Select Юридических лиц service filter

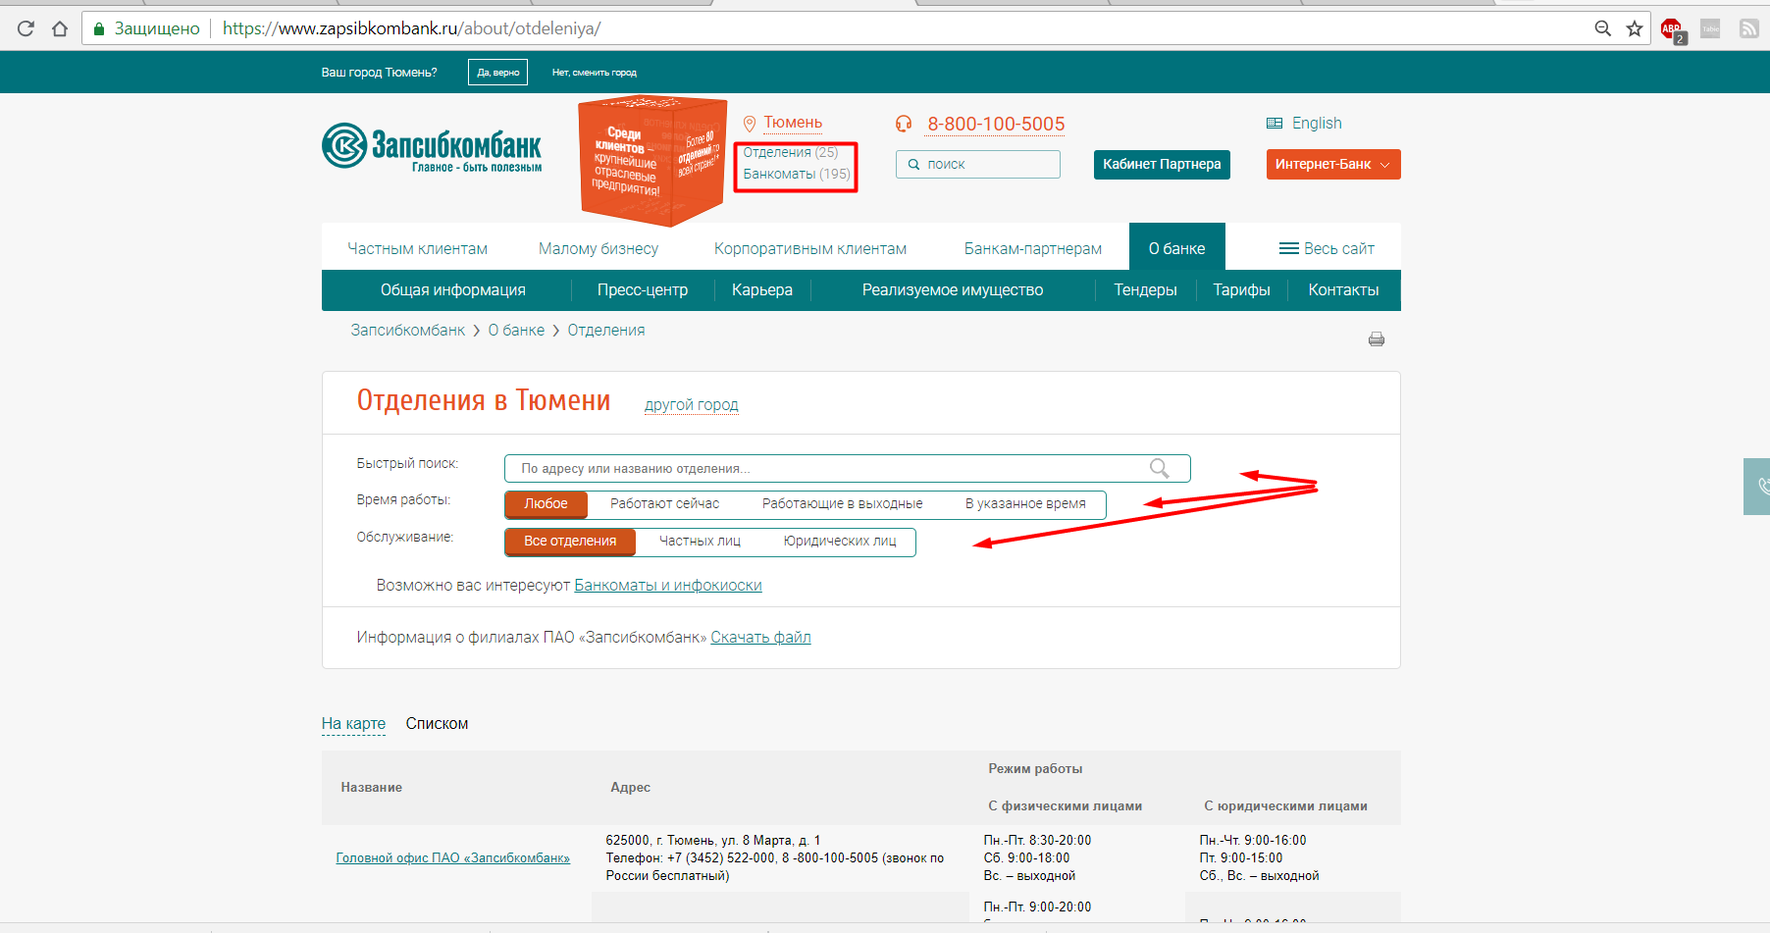point(840,541)
